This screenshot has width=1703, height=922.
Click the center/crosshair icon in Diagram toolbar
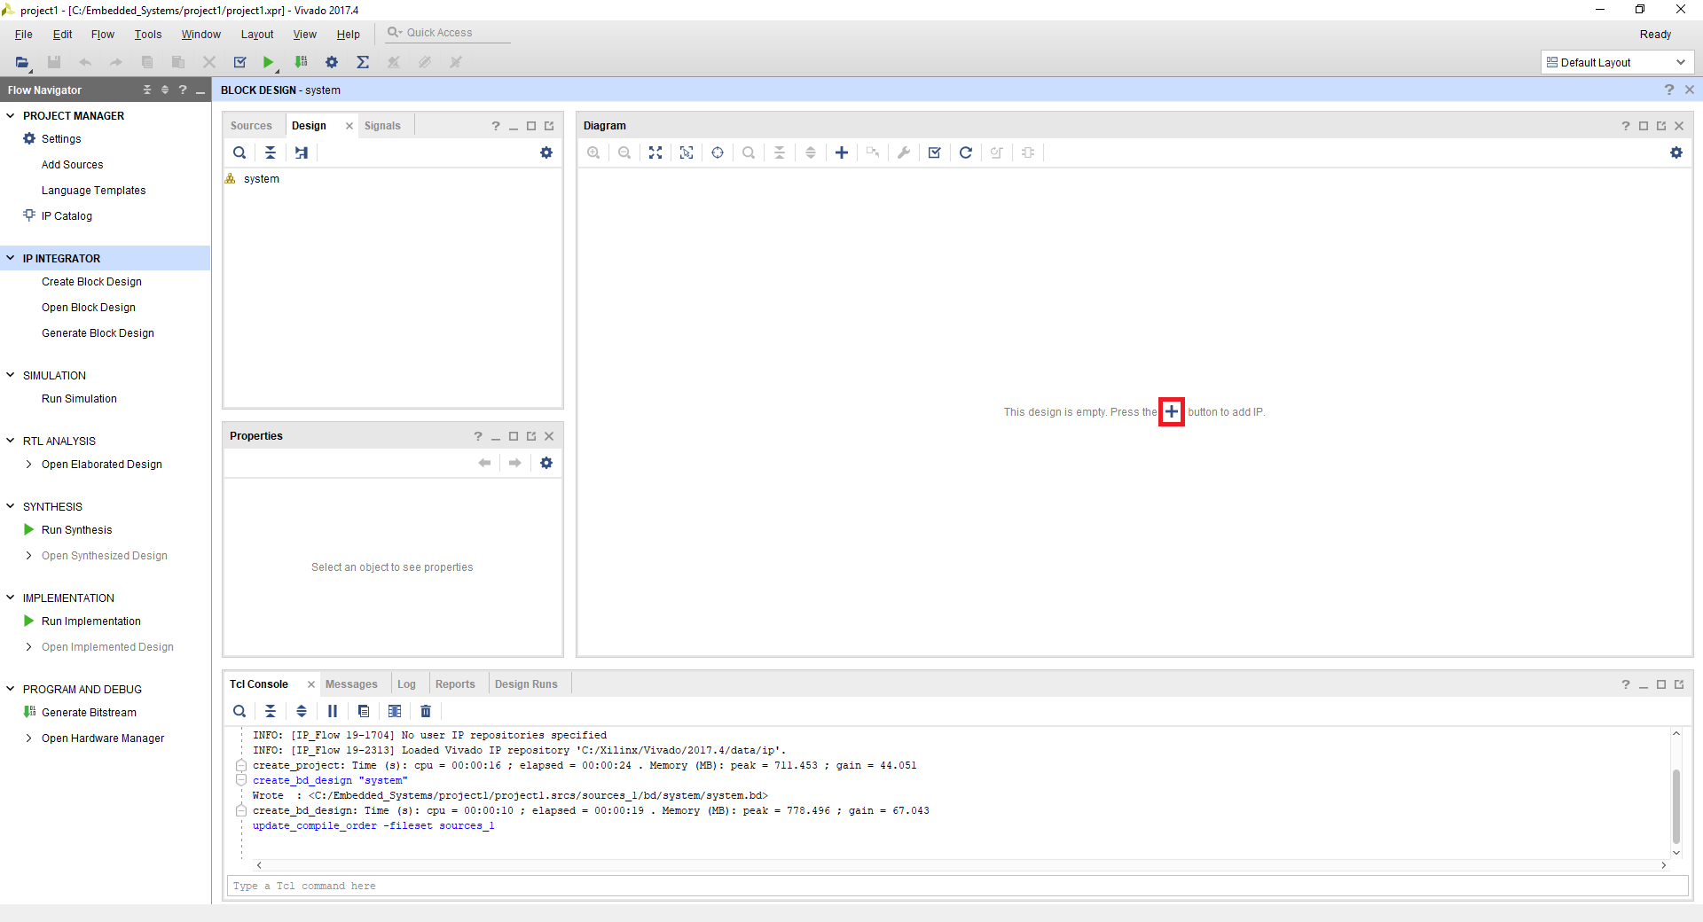point(718,152)
